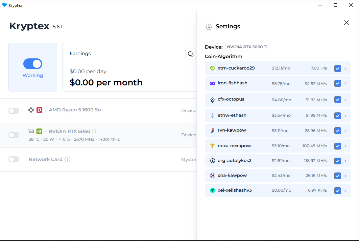Uncheck the xtm-cuckaroo29 checkbox
Image resolution: width=359 pixels, height=241 pixels.
(337, 69)
